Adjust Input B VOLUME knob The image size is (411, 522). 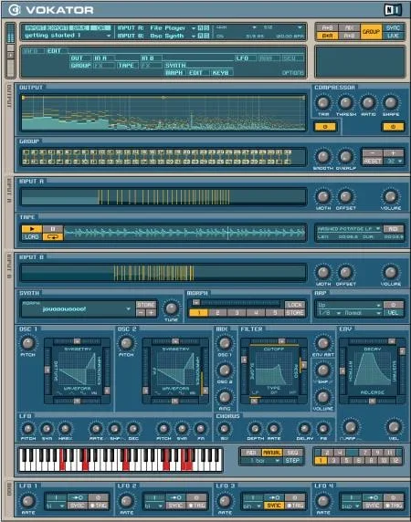click(390, 273)
